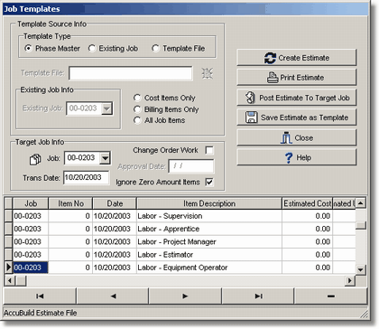Click the Close button label
Viewport: 379px width, 329px height.
[x=304, y=138]
